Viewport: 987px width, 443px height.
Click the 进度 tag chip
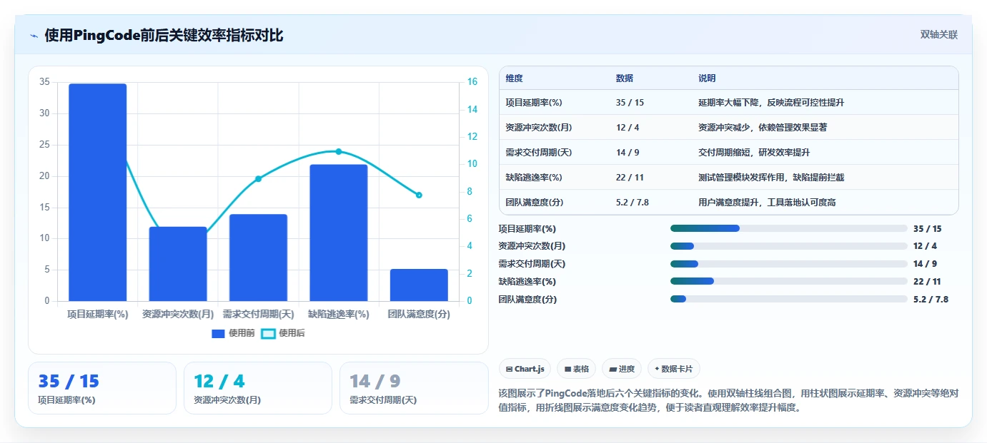point(622,369)
